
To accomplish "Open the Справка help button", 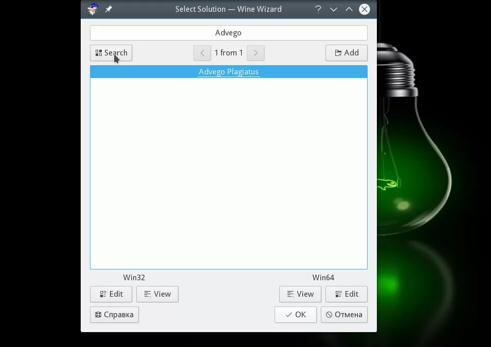I will click(114, 315).
